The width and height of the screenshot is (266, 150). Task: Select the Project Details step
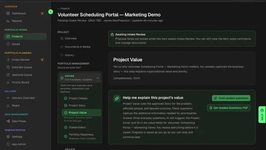(81, 98)
